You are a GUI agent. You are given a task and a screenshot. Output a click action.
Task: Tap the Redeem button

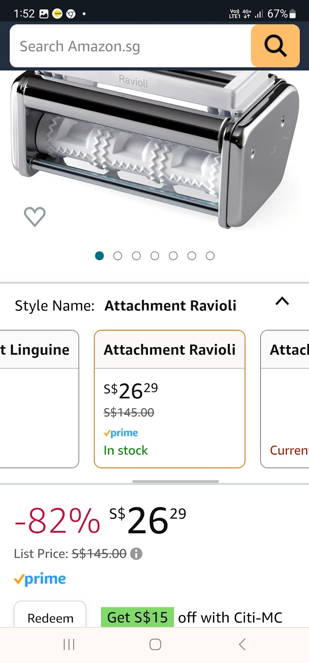pyautogui.click(x=50, y=615)
